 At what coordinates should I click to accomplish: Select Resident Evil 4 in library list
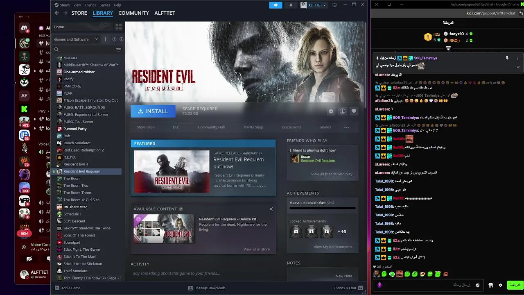click(x=76, y=164)
